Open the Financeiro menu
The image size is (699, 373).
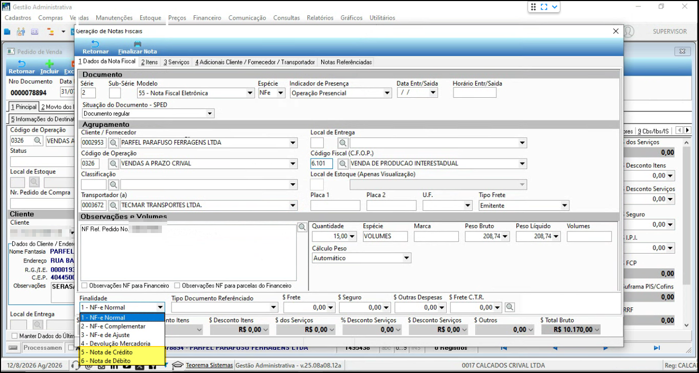coord(207,18)
